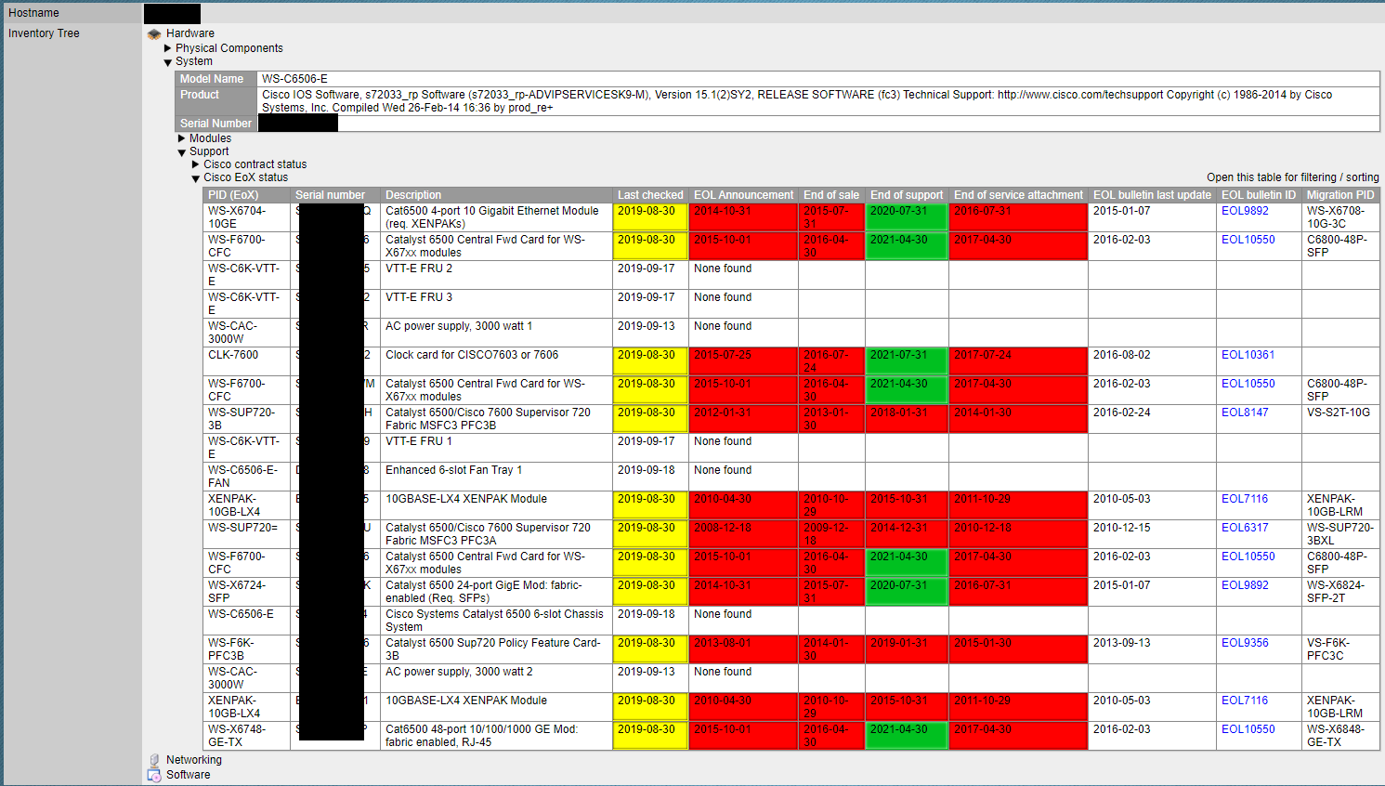Click End of sale column header

832,195
